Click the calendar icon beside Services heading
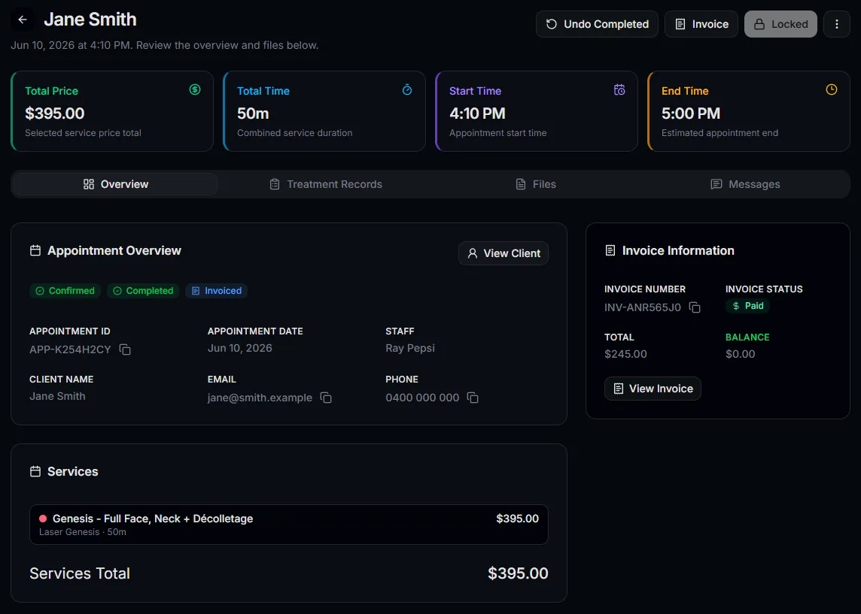The image size is (861, 614). (x=35, y=471)
